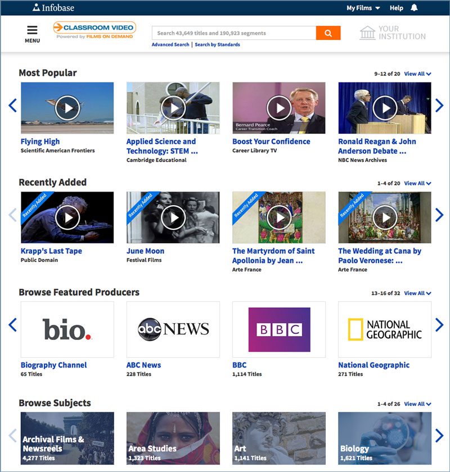450x472 pixels.
Task: Click the Your Institution building icon
Action: pos(367,33)
